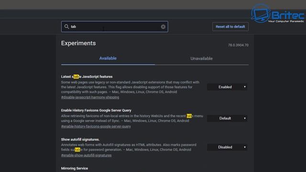Open the Latest stable JavaScript features dropdown

(227, 87)
